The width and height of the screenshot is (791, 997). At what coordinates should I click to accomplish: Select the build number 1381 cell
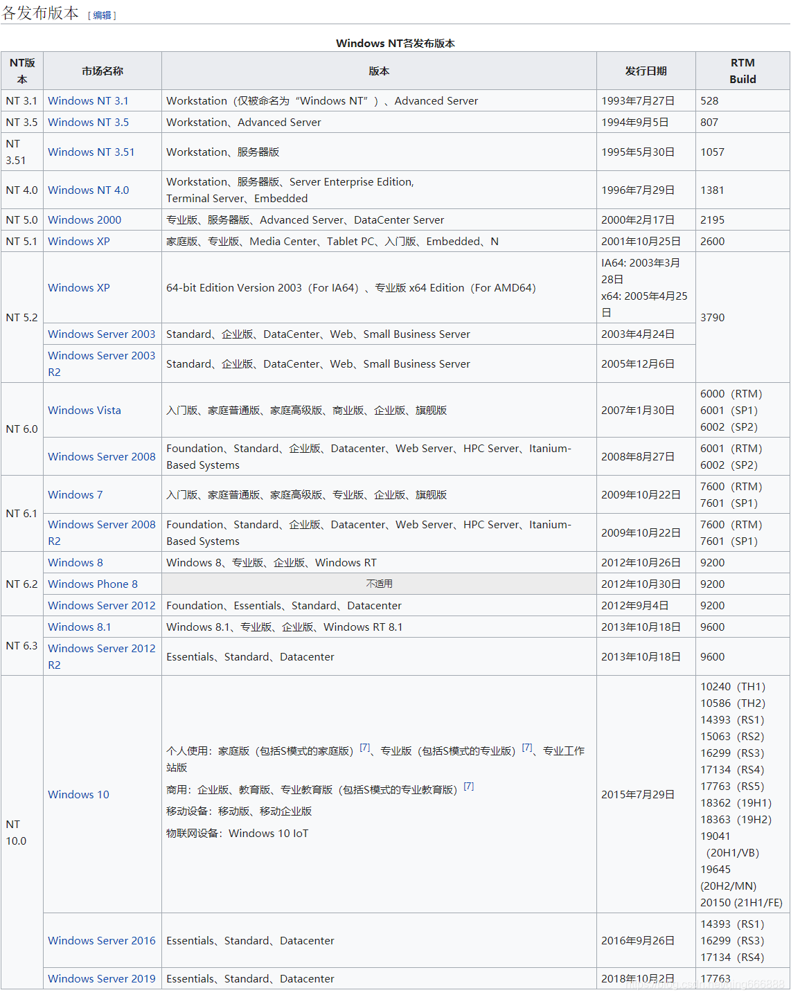pos(743,190)
